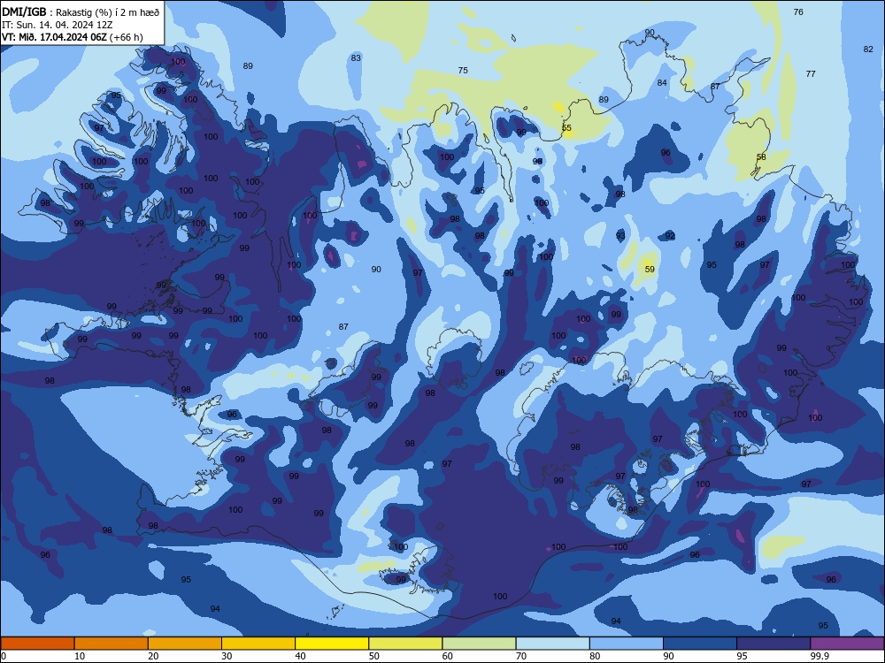Select the 60–70 light green legend swatch
This screenshot has height=663, width=885.
pos(479,644)
